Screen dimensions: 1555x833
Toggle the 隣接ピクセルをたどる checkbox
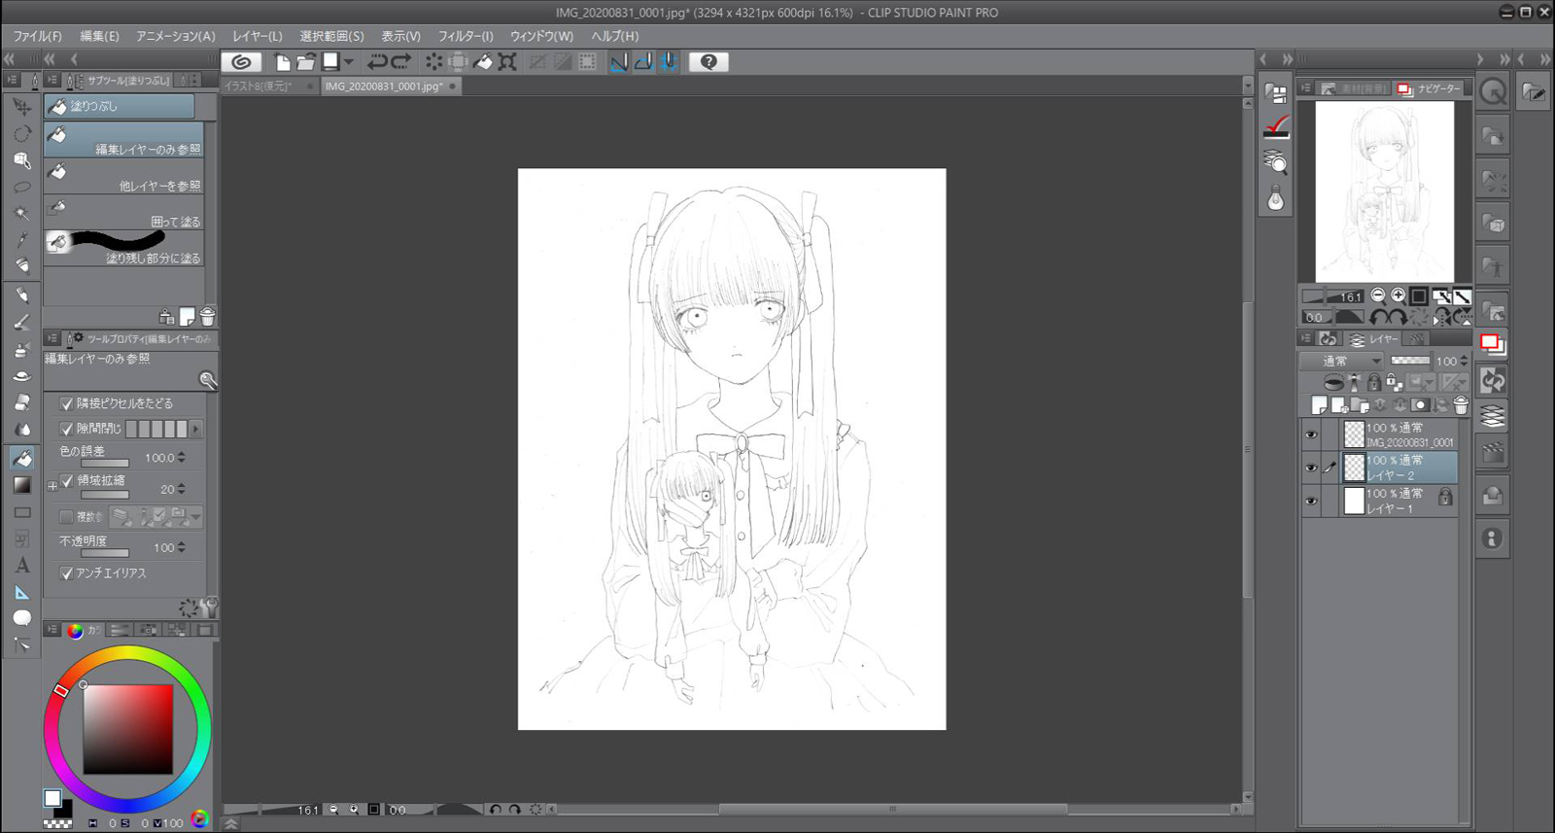tap(66, 403)
